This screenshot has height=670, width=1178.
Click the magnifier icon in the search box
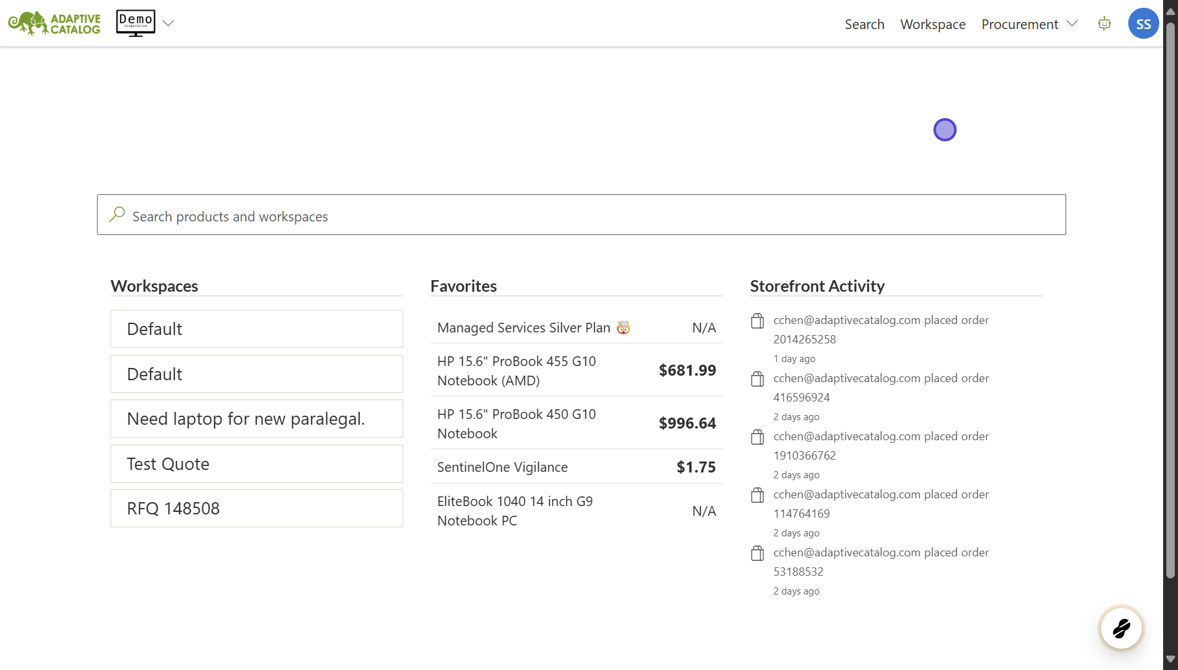(117, 214)
